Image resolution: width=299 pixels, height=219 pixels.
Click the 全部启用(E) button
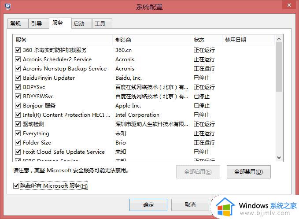click(x=198, y=172)
